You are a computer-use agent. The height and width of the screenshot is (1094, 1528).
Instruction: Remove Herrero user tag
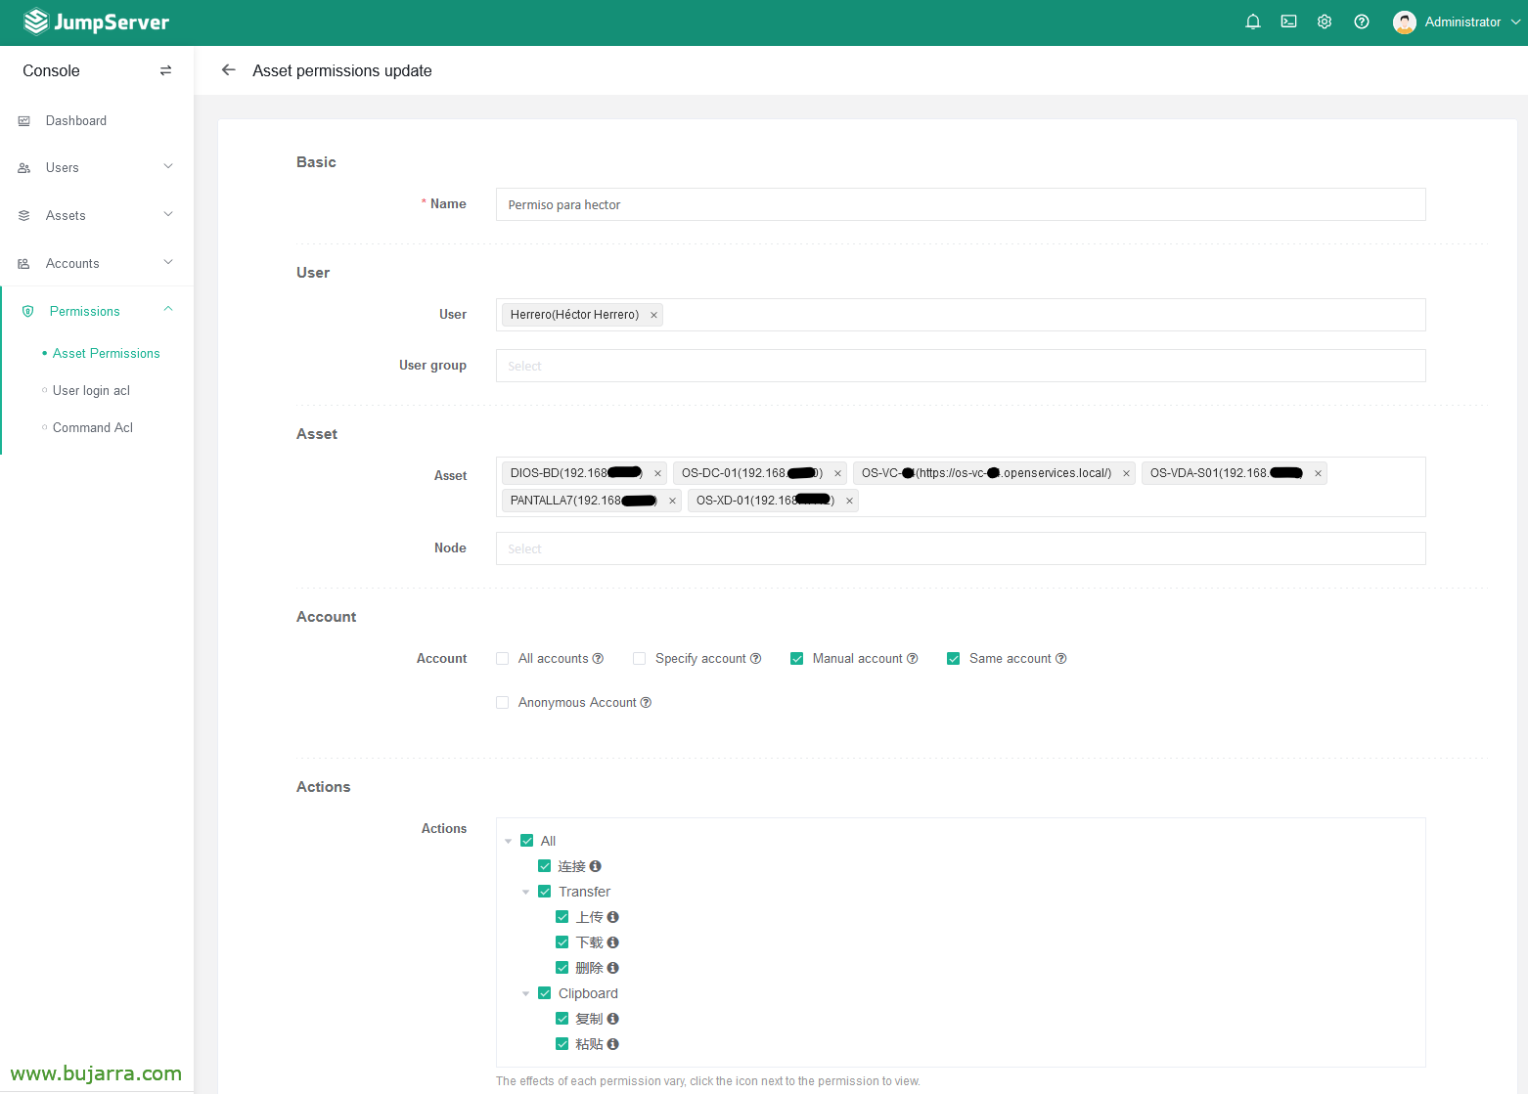tap(653, 315)
